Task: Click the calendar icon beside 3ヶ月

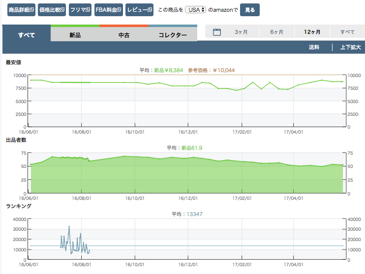Action: tap(217, 32)
